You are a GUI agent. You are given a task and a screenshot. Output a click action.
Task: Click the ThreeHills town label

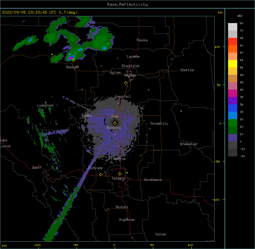click(159, 124)
